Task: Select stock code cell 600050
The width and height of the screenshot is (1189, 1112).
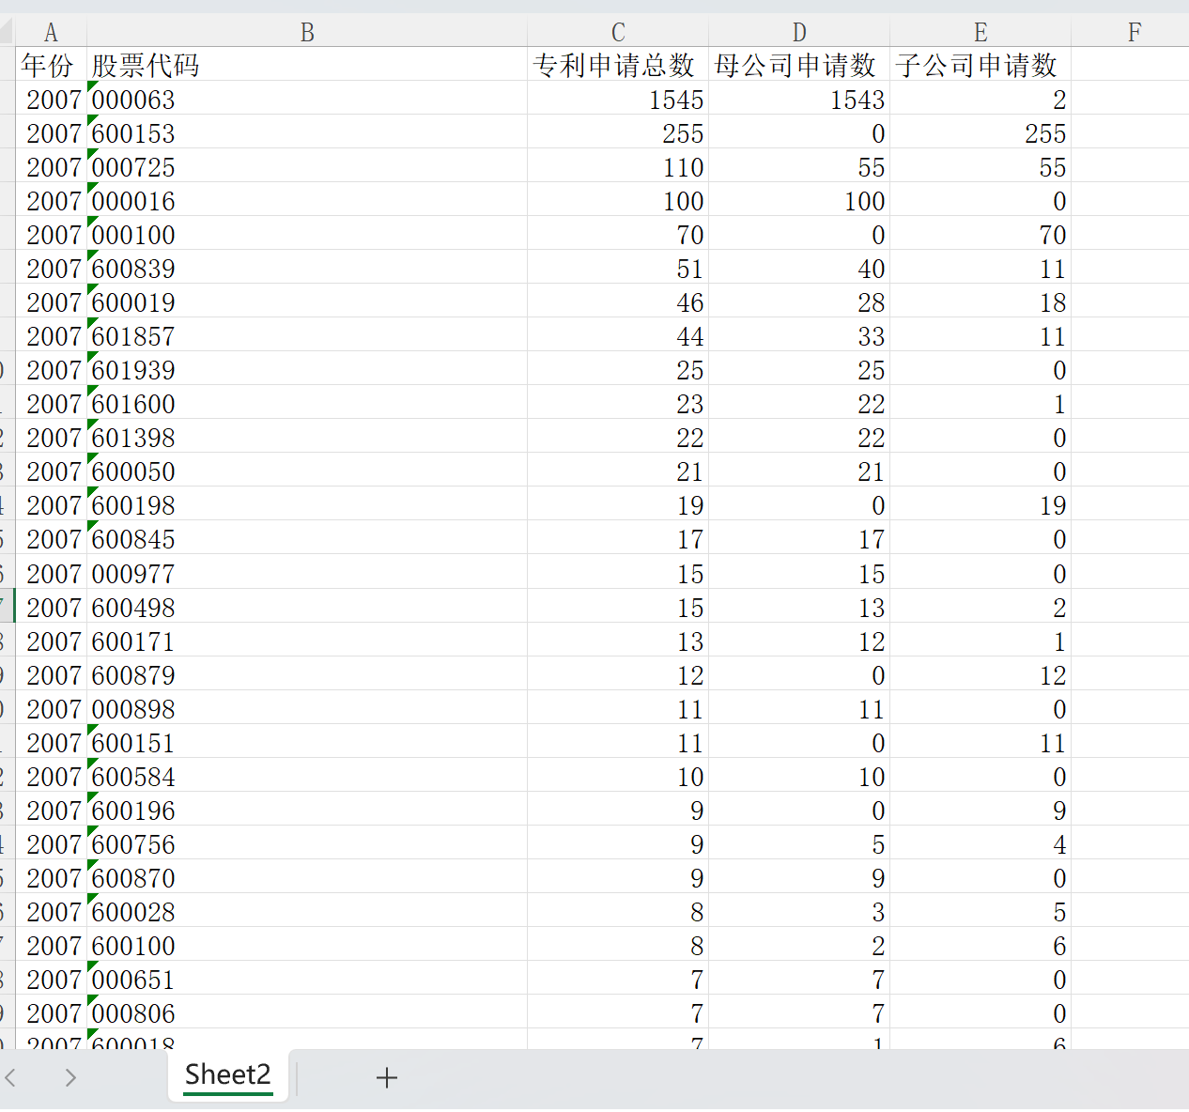Action: pos(307,470)
